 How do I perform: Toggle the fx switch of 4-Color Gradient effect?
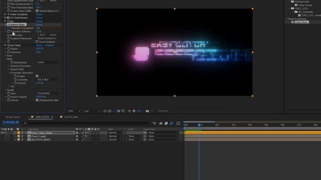5,14
